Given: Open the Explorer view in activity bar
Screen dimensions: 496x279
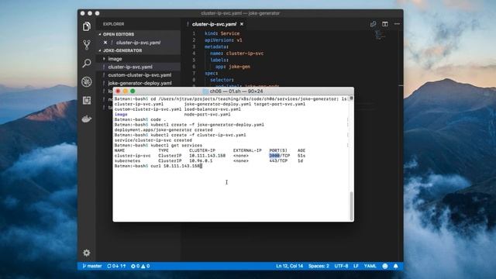Looking at the screenshot, I should 87,26.
